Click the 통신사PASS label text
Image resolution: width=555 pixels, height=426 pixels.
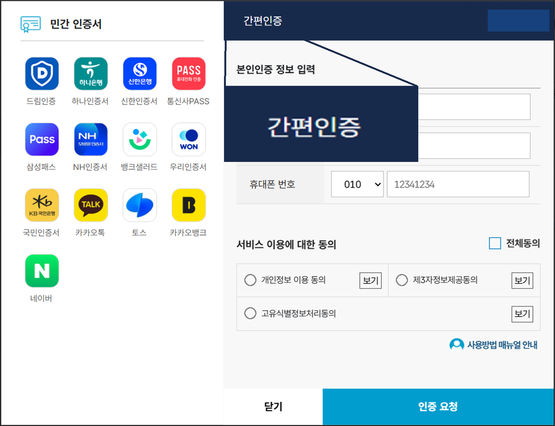pos(188,101)
